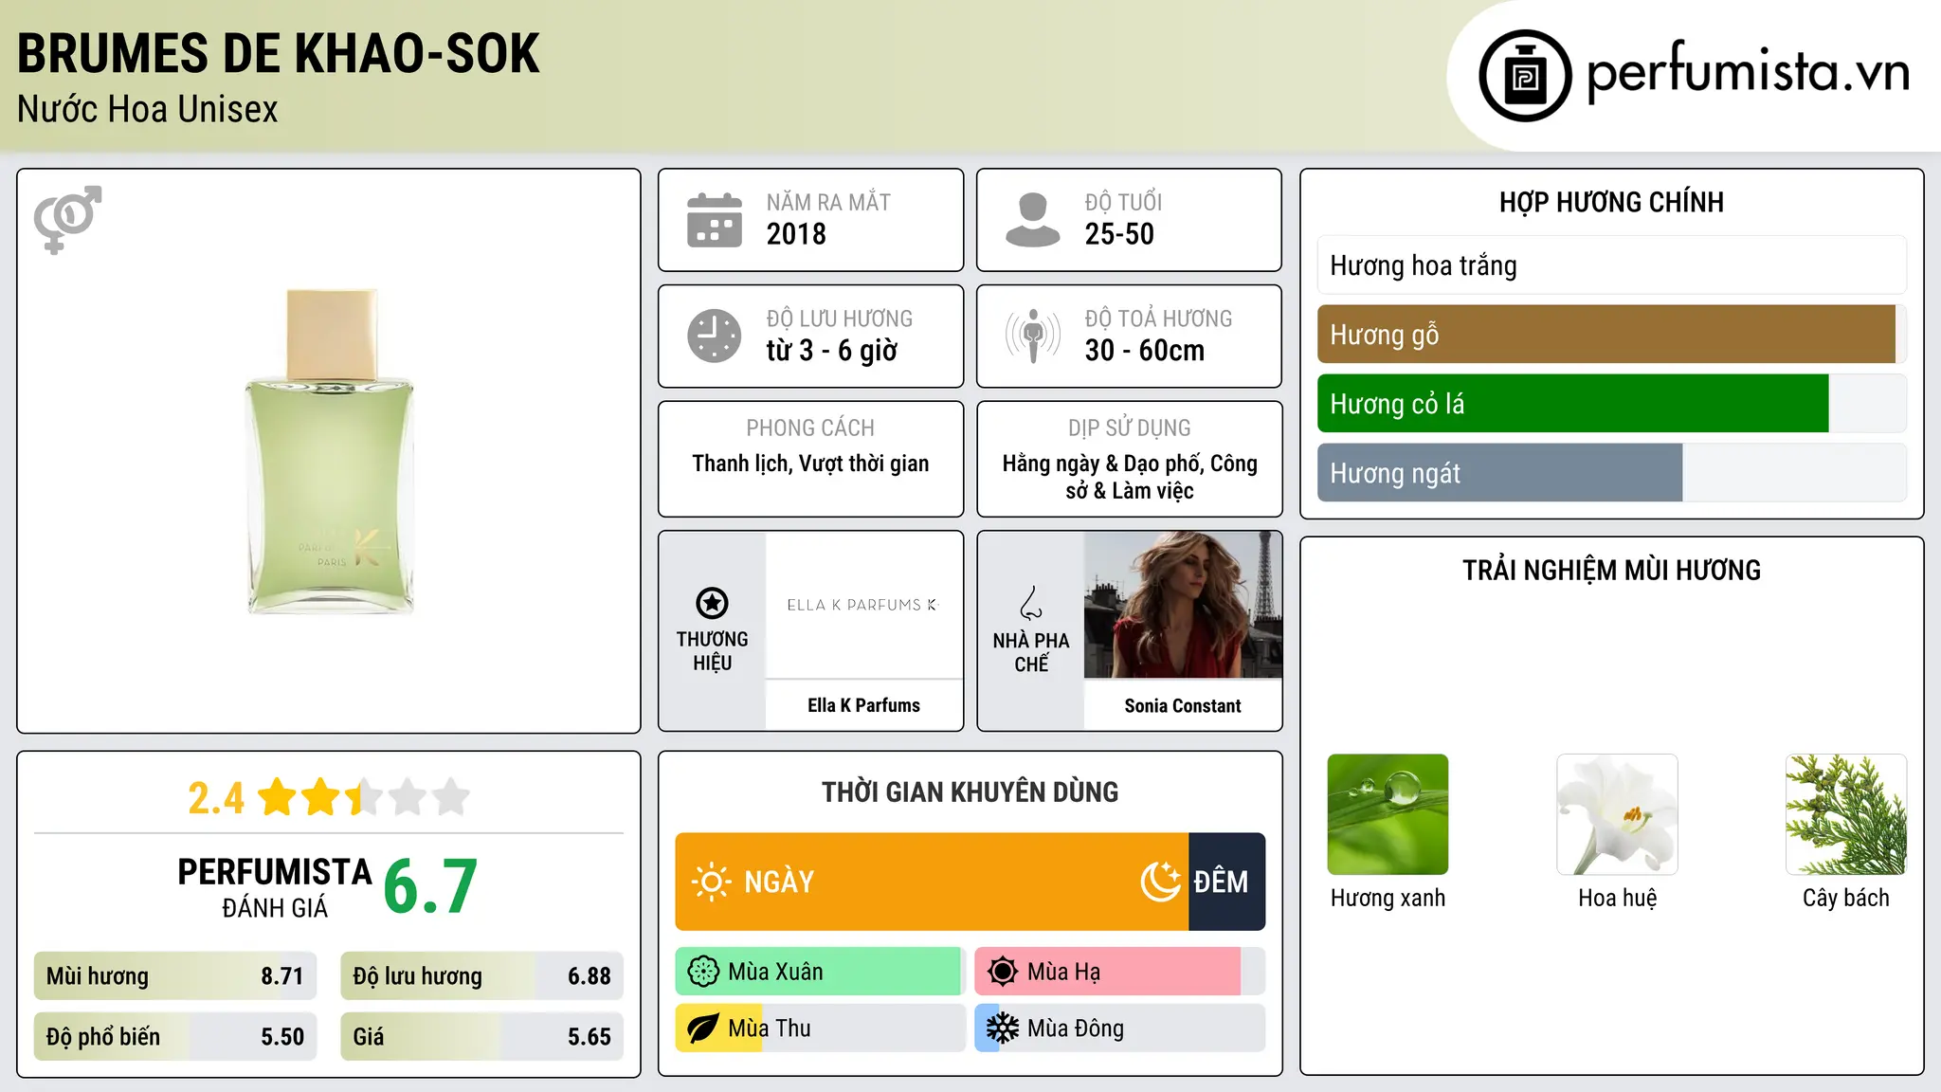Click the calendar icon beside Năm ra mắt
This screenshot has width=1941, height=1092.
pos(715,220)
